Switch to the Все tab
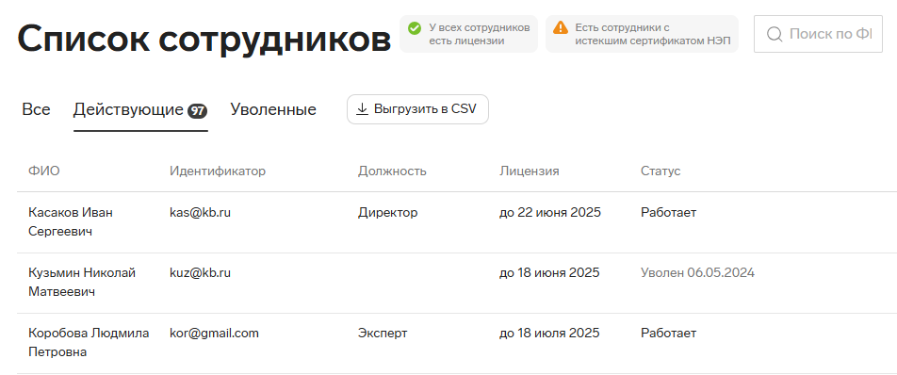 click(x=36, y=109)
